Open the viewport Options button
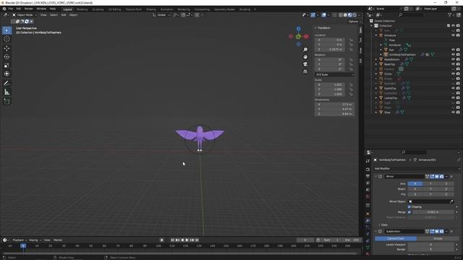Screen dimensions: 463x260 (x=354, y=21)
